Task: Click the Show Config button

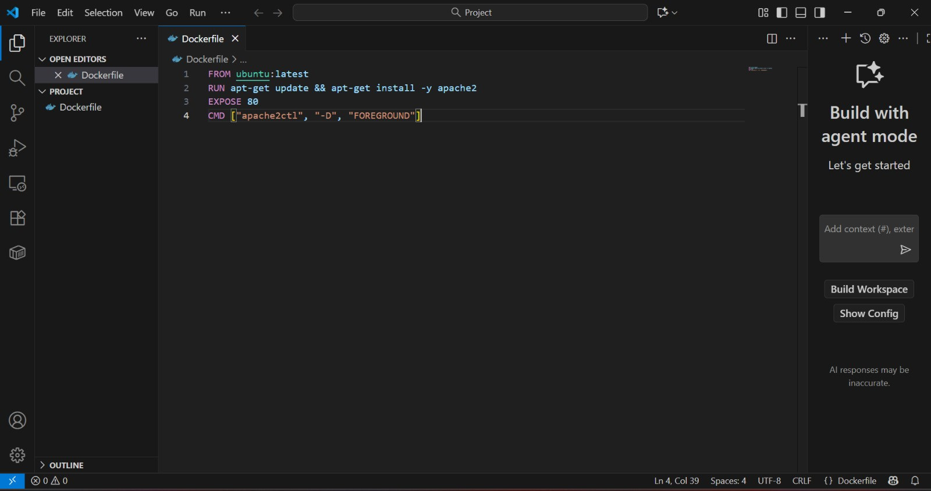Action: click(869, 314)
